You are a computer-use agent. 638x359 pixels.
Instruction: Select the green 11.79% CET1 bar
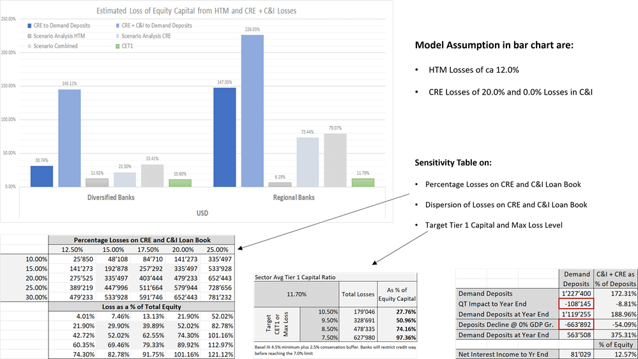[363, 183]
